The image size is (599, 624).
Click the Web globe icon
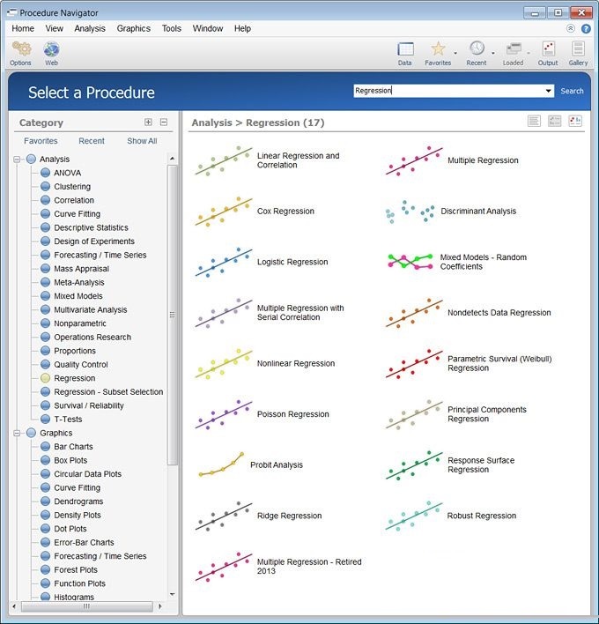click(x=51, y=49)
